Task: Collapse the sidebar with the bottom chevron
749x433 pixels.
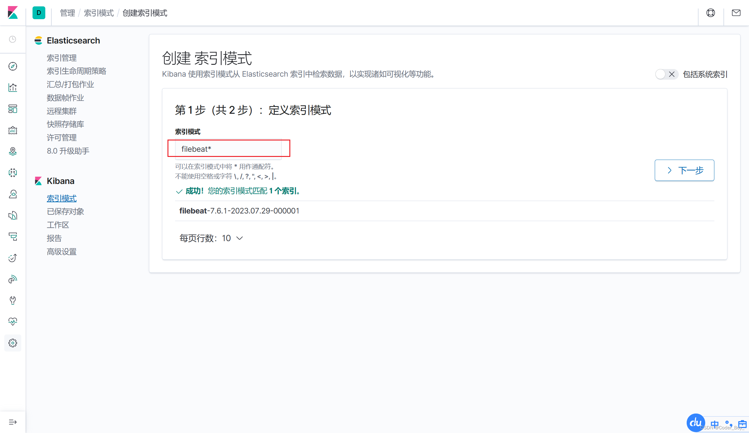Action: point(13,422)
